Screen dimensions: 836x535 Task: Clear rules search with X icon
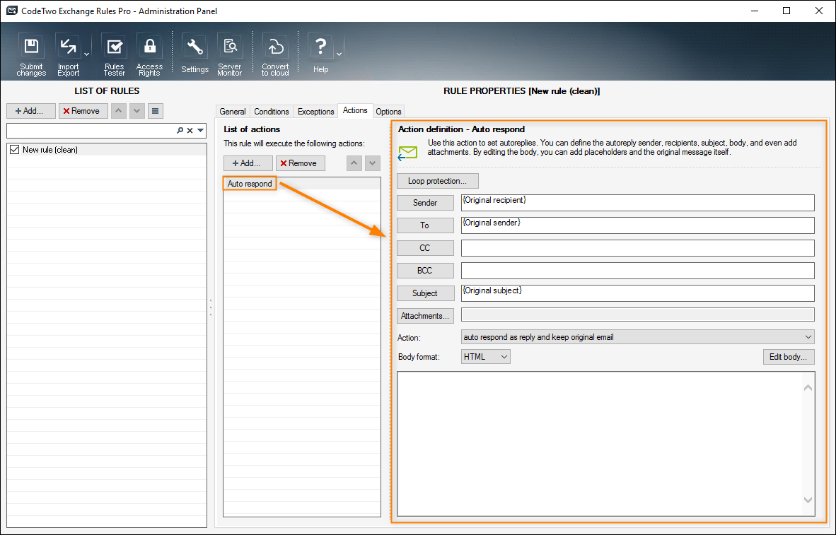[190, 131]
